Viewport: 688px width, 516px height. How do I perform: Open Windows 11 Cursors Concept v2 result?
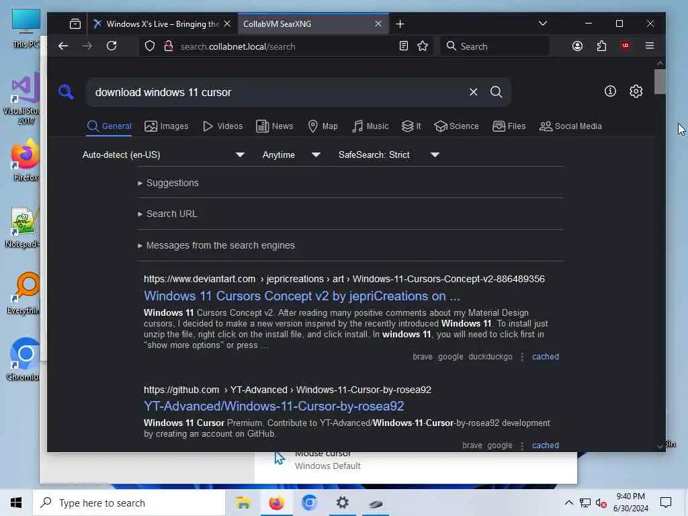coord(302,296)
